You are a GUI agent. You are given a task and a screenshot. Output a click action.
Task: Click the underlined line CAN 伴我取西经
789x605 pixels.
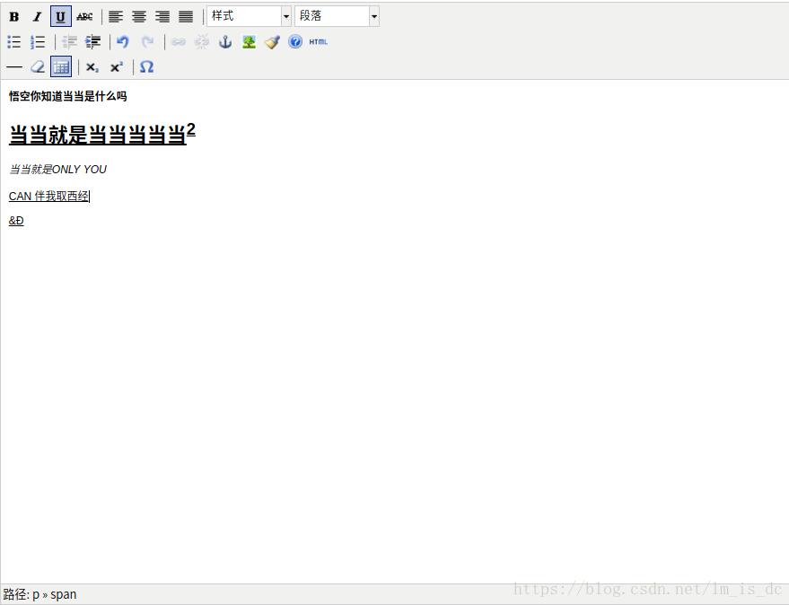pyautogui.click(x=48, y=197)
